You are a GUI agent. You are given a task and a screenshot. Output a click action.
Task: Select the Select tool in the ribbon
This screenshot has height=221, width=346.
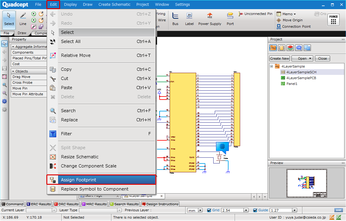click(9, 20)
